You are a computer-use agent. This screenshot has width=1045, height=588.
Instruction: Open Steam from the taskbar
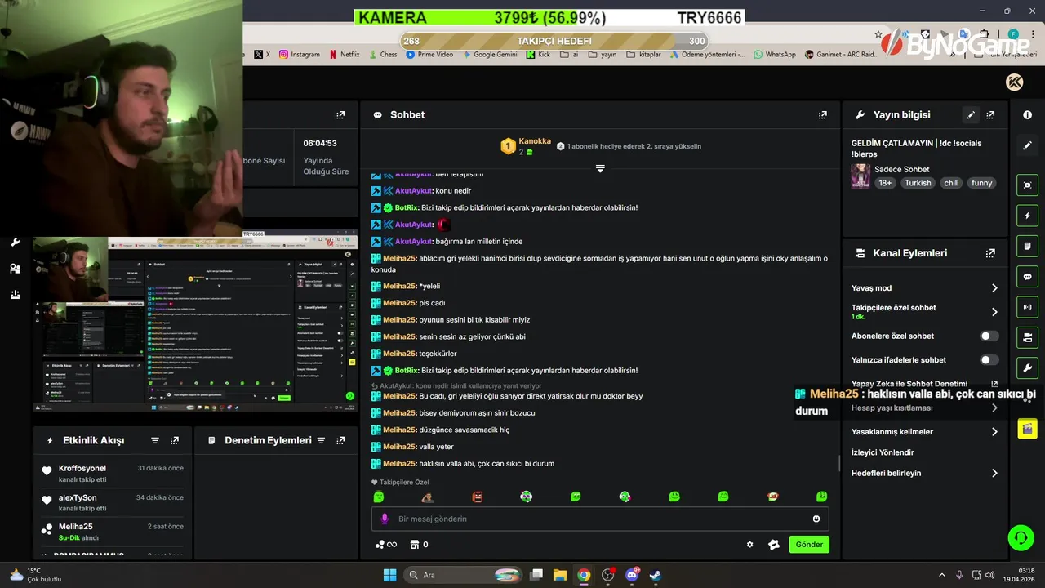click(655, 575)
